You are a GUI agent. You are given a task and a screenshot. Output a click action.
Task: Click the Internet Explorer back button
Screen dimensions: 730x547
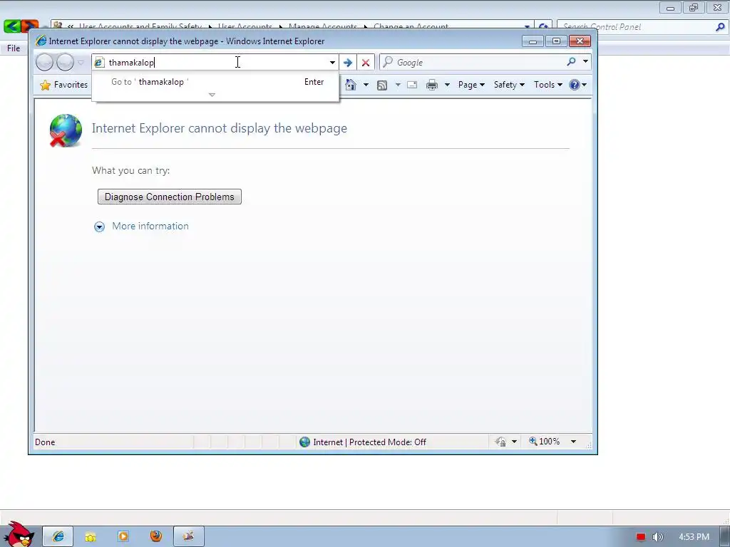pos(45,63)
